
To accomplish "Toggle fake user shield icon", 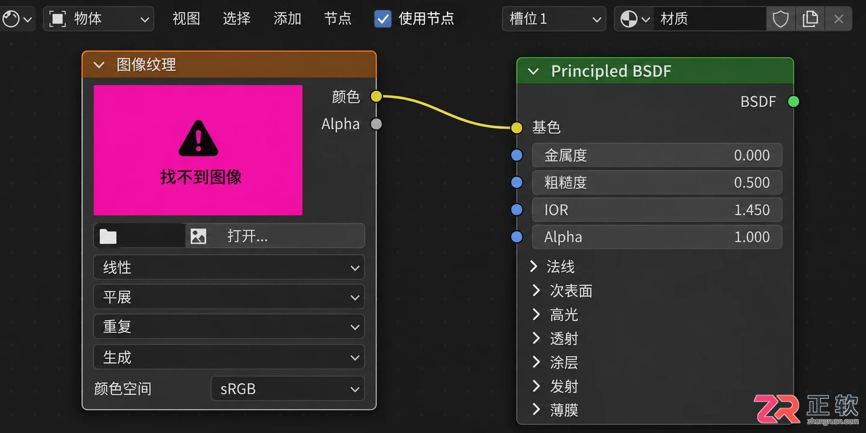I will point(781,19).
